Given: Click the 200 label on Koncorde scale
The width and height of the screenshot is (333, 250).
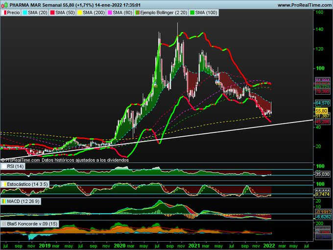Looking at the screenshot, I should click(319, 223).
